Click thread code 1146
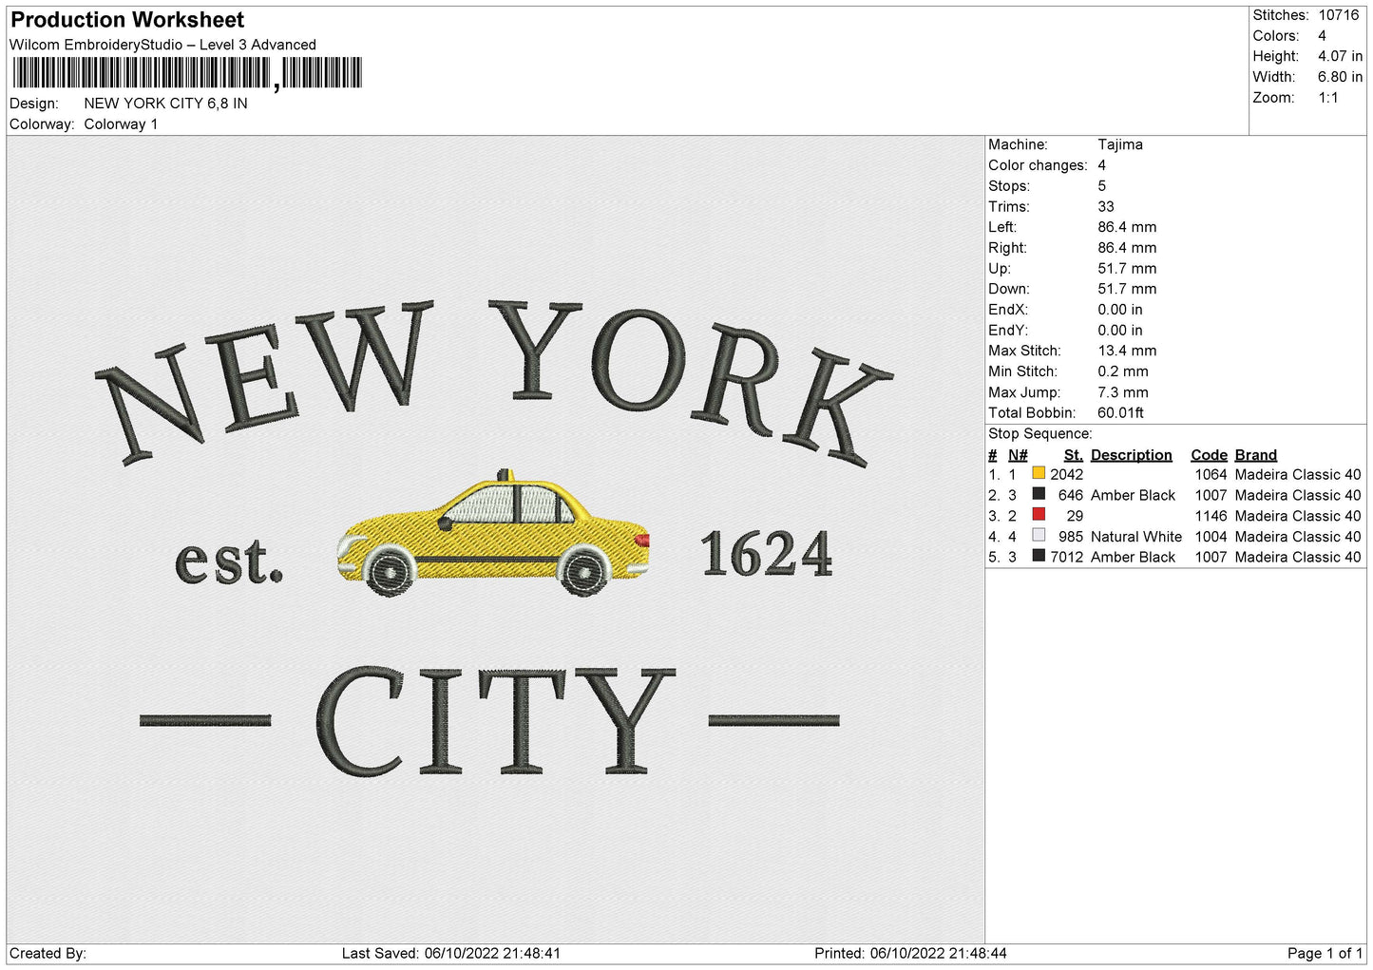The image size is (1373, 970). click(1211, 516)
